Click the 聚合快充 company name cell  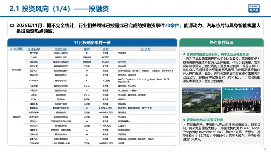[x=34, y=126]
